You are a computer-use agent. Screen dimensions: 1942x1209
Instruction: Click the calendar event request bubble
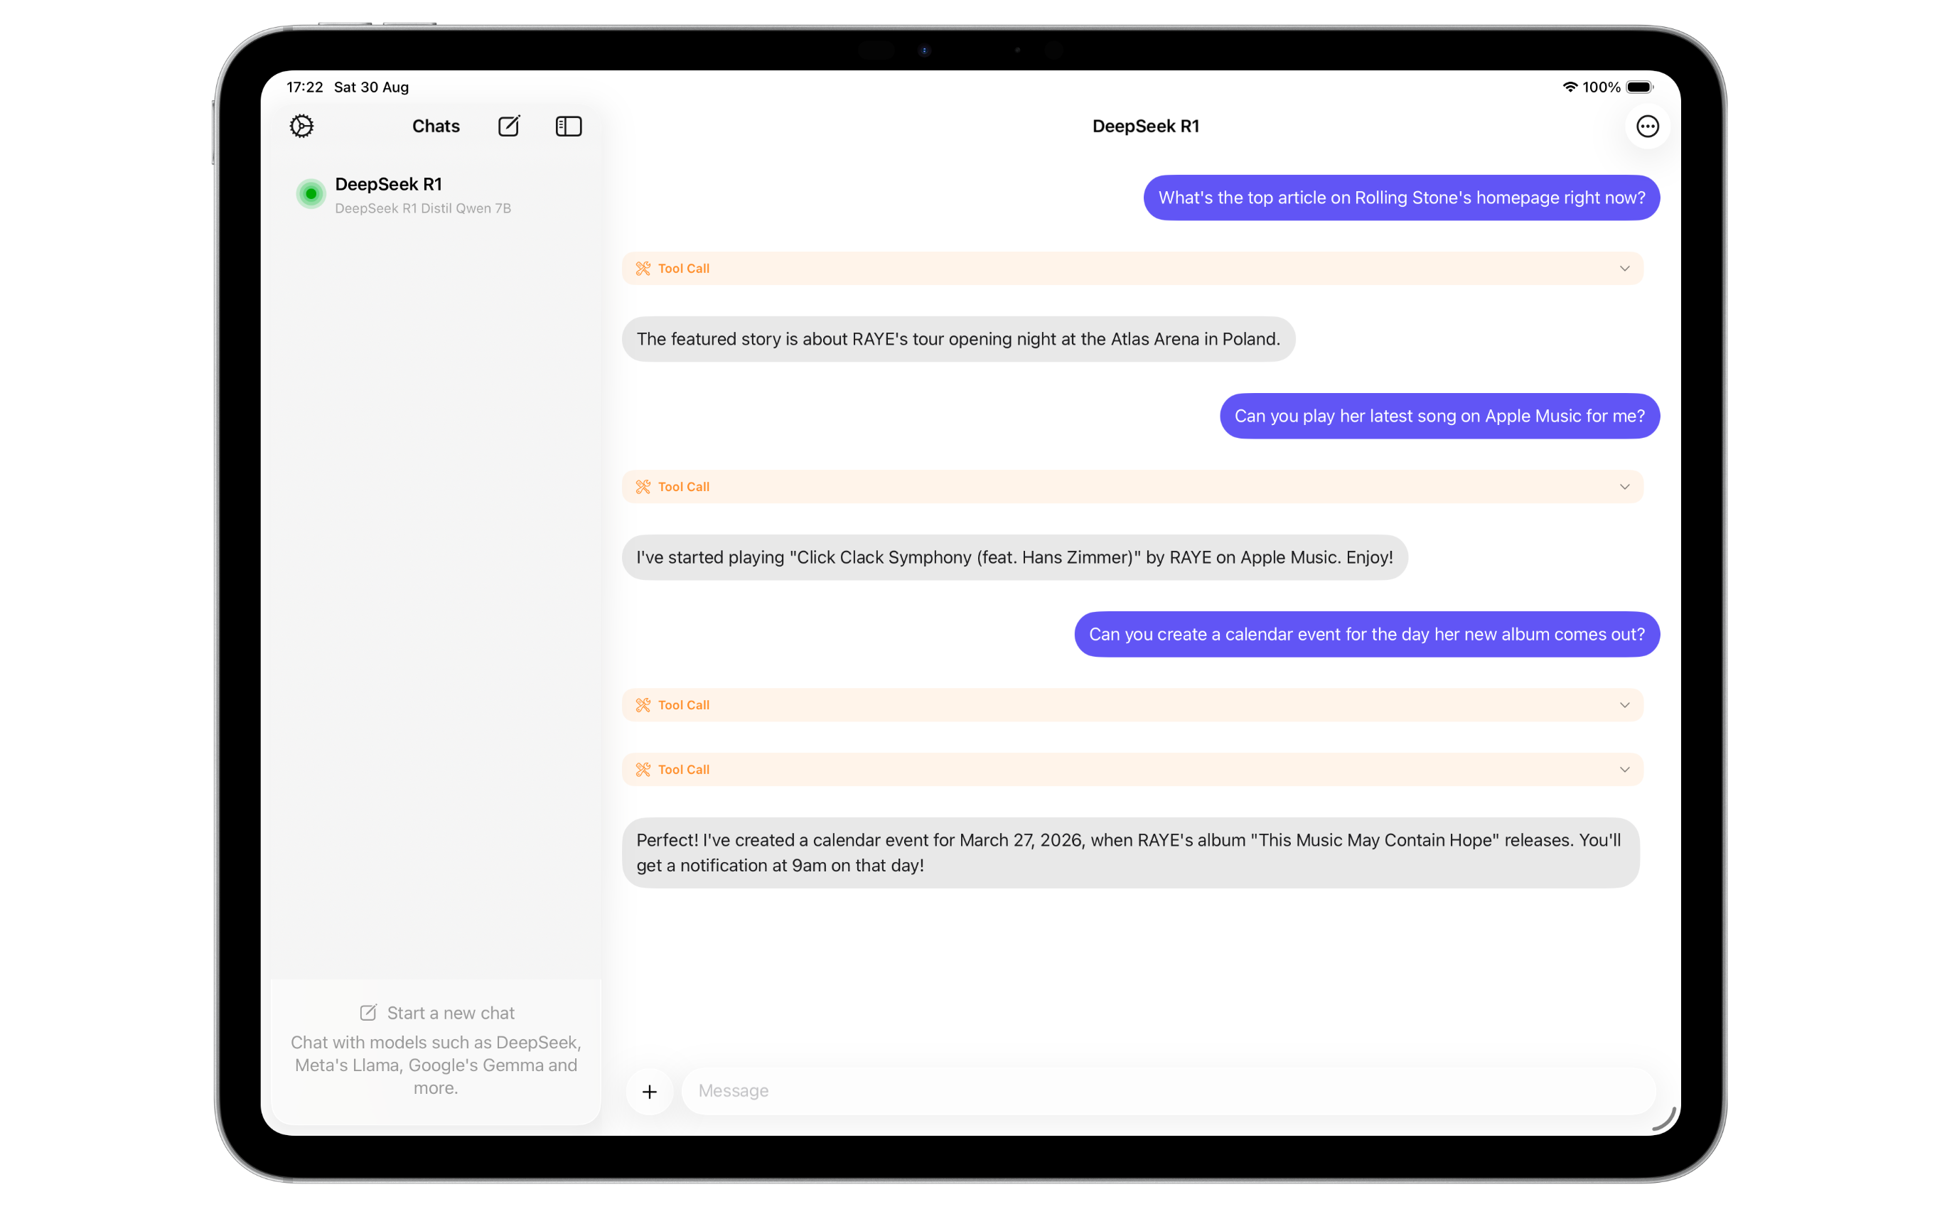1366,634
